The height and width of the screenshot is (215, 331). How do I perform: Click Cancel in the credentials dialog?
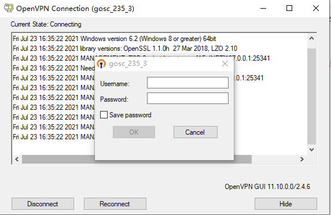pyautogui.click(x=196, y=132)
